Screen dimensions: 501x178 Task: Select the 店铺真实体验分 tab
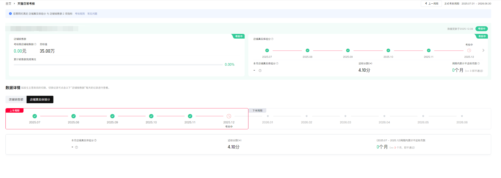coord(40,100)
